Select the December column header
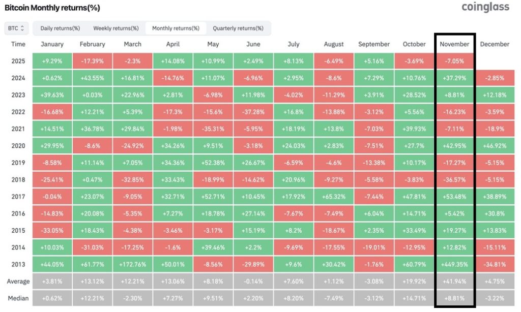This screenshot has height=312, width=521. (495, 44)
